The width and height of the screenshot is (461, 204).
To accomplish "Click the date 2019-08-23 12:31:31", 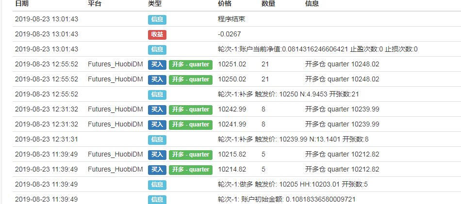I will point(47,140).
